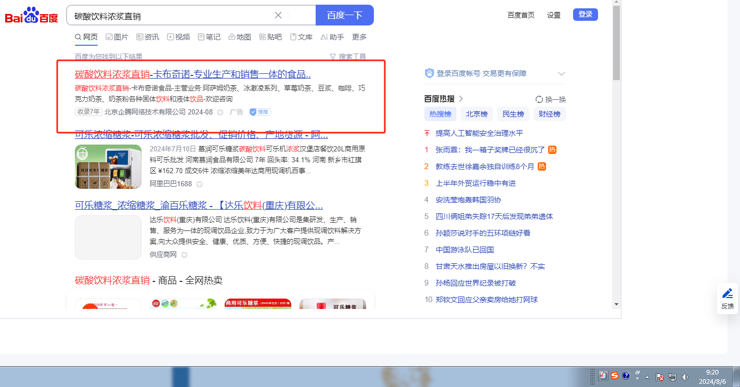
Task: Go to the 视频 tab
Action: (x=178, y=37)
